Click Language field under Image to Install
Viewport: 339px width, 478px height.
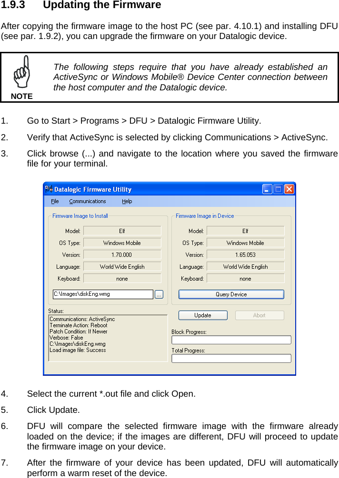tap(122, 266)
